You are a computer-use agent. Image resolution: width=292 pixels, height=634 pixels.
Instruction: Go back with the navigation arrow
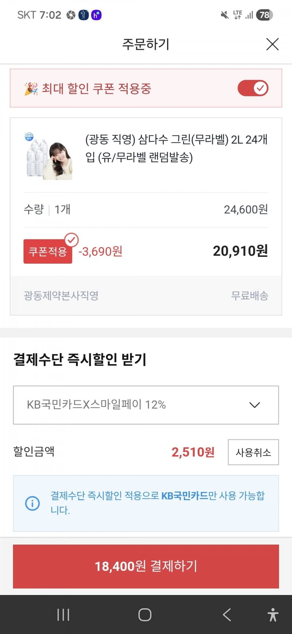227,615
